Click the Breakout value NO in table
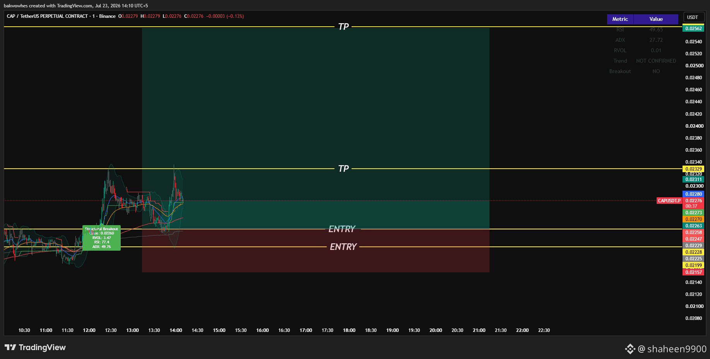This screenshot has width=710, height=359. pyautogui.click(x=656, y=72)
